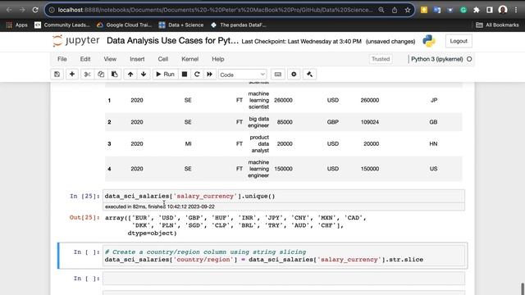Click the 'product data analyst' job title cell

[x=259, y=144]
